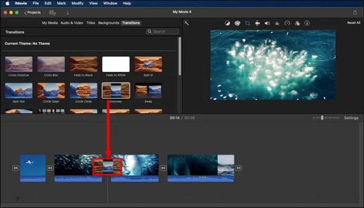The width and height of the screenshot is (364, 208).
Task: Open the View menu
Action: pyautogui.click(x=93, y=3)
